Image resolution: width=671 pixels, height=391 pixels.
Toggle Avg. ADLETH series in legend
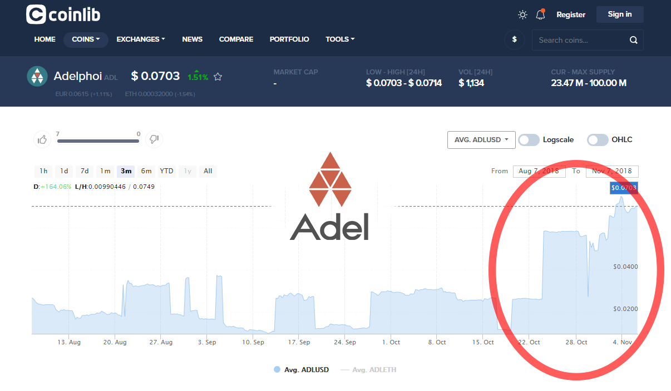[368, 369]
